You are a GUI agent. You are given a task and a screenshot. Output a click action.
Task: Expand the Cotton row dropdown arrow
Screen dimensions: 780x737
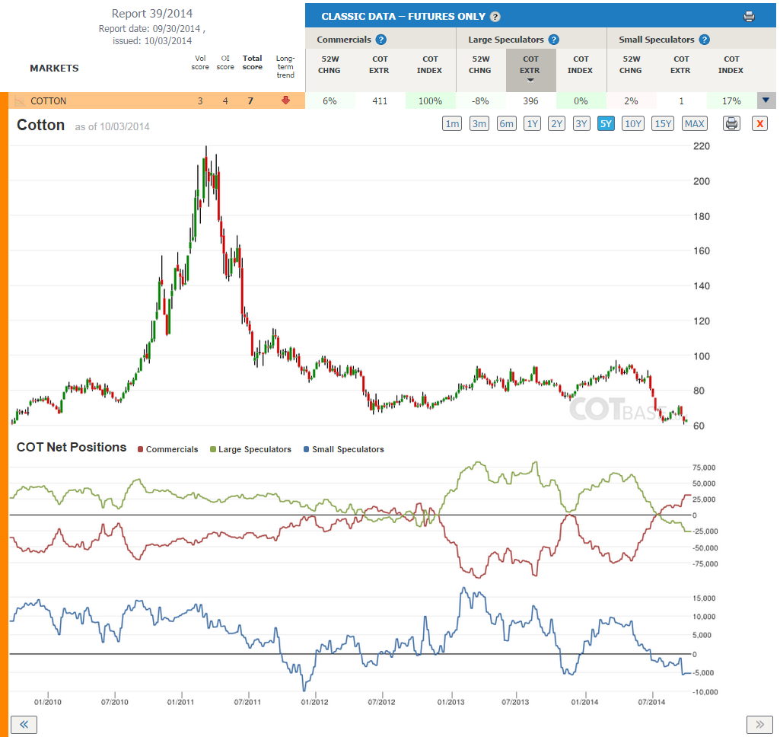pyautogui.click(x=766, y=100)
